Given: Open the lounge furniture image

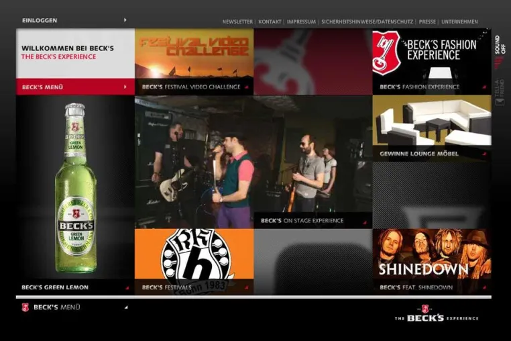Looking at the screenshot, I should pos(432,121).
